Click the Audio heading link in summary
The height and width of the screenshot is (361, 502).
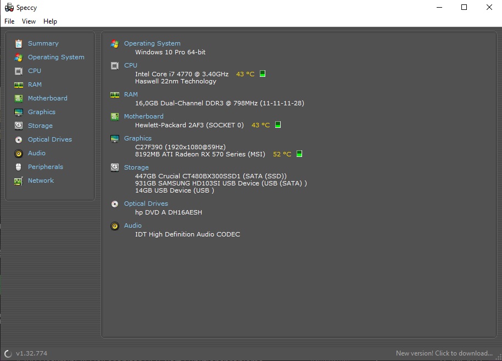(133, 225)
